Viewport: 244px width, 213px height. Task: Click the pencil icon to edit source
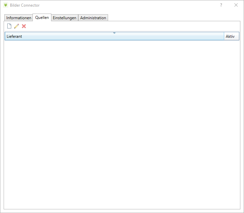click(17, 26)
